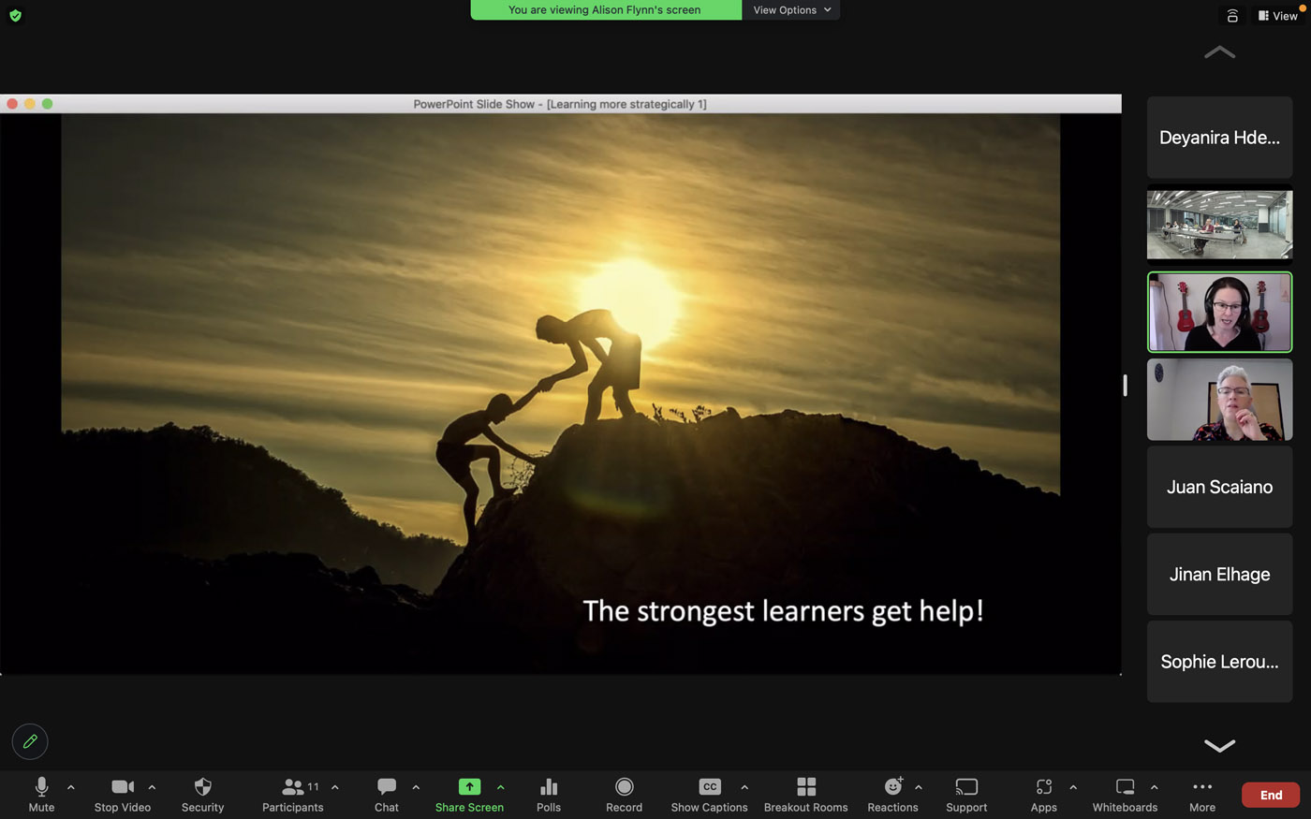Open the View layout menu

[x=1278, y=15]
